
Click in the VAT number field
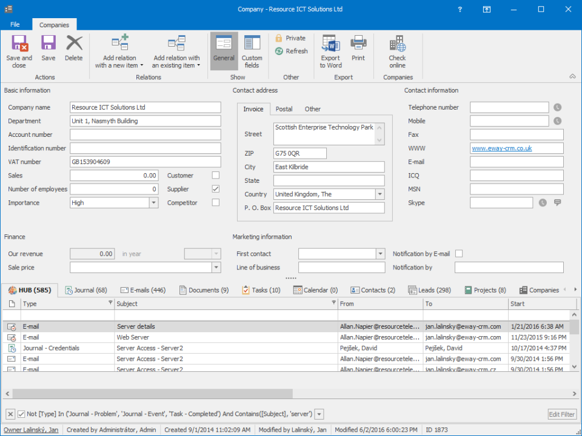[x=145, y=162]
